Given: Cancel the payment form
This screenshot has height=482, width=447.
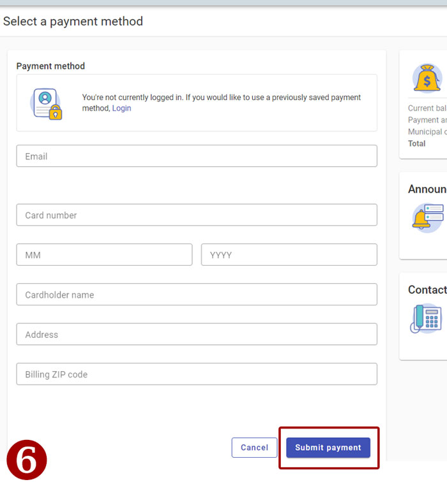Looking at the screenshot, I should pos(254,448).
